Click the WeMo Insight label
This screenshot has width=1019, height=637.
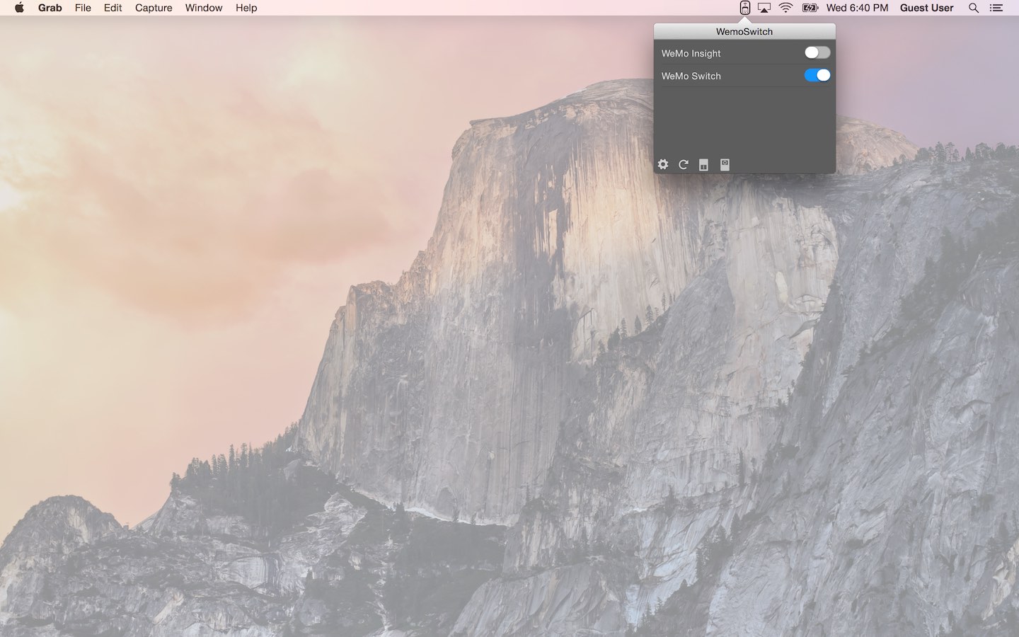pos(691,53)
